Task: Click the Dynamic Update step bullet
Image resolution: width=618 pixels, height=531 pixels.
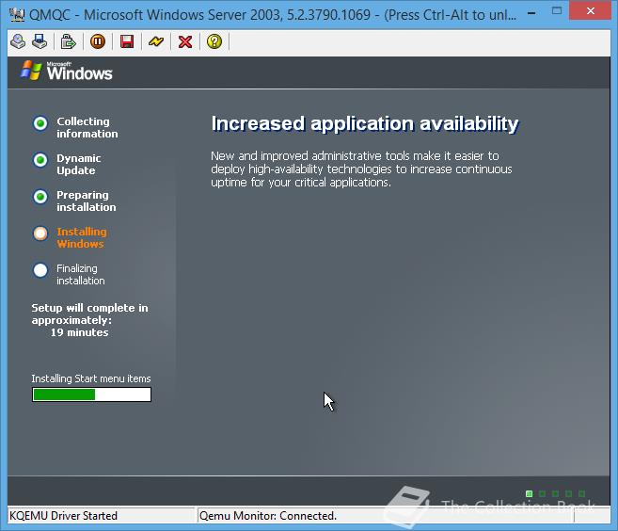Action: (x=40, y=160)
